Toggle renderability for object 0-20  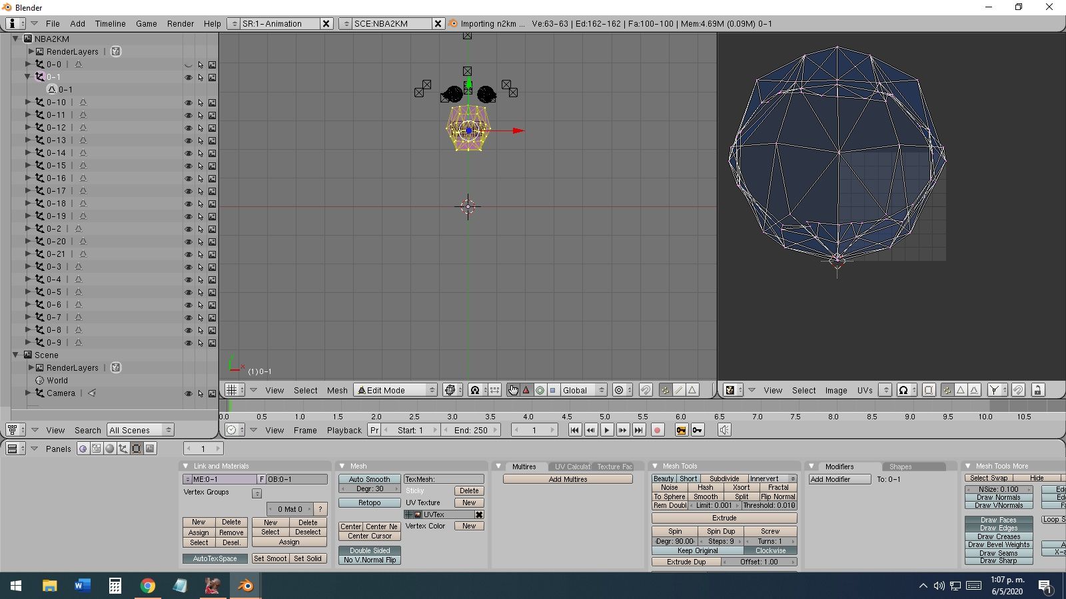pos(212,242)
